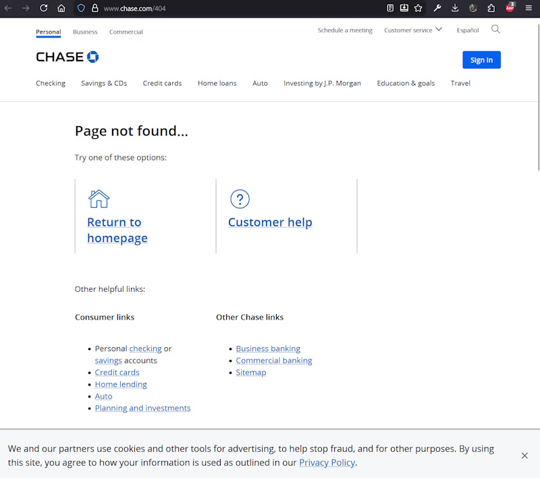The width and height of the screenshot is (540, 478).
Task: Expand the Customer service dropdown
Action: [413, 30]
